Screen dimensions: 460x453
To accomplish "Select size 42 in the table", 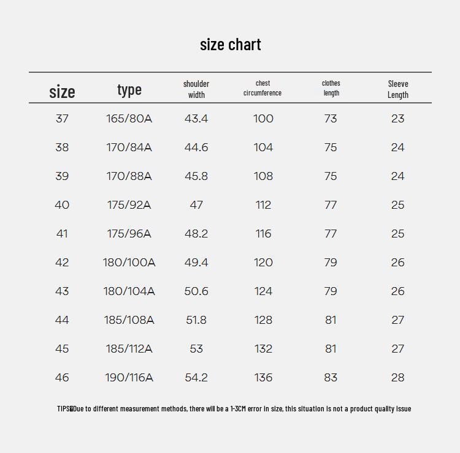I will click(x=62, y=263).
